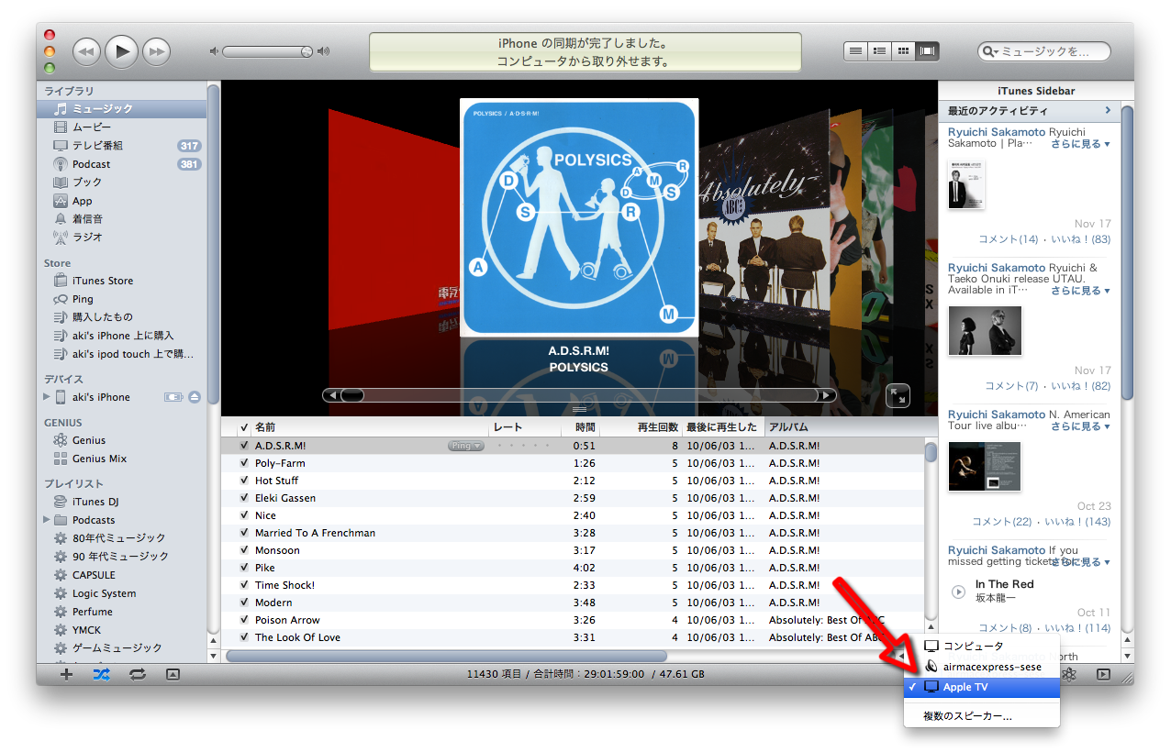Open the Ping dropdown on A.D.S.R.M! track
1171x752 pixels.
click(465, 446)
